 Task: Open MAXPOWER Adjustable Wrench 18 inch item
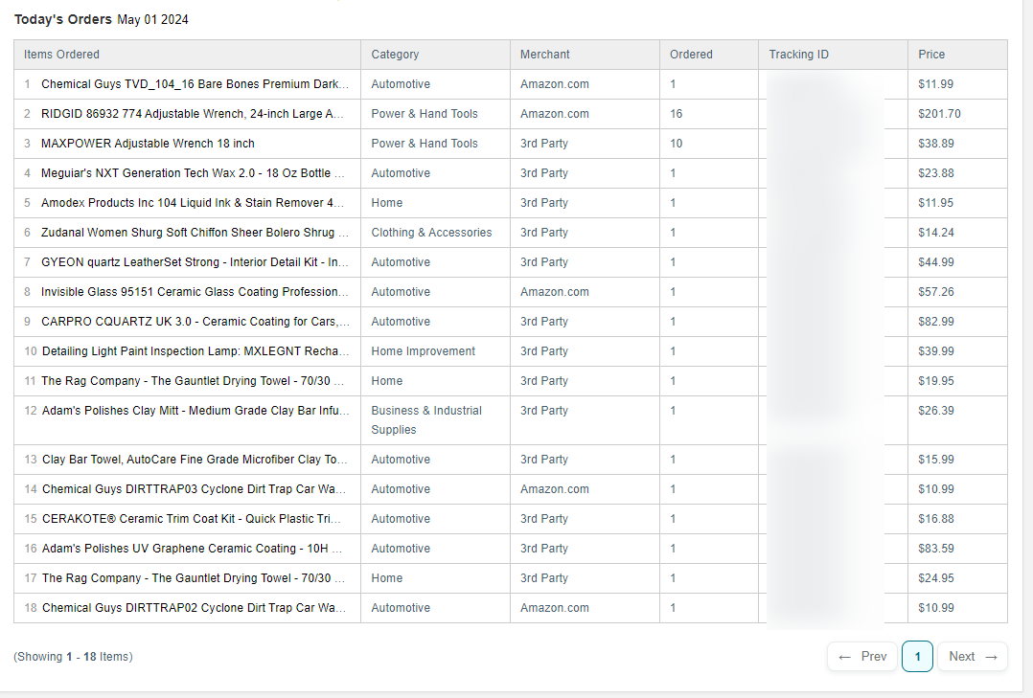pyautogui.click(x=148, y=144)
